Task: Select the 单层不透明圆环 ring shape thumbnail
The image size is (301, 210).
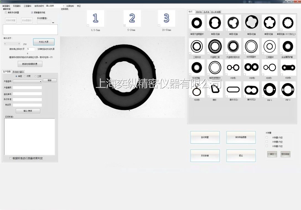Action: [x=197, y=23]
